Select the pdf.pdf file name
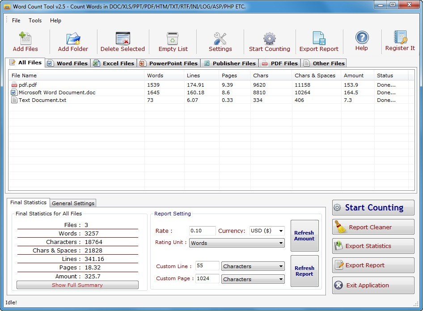Screen dimensions: 423x311 [x=28, y=85]
